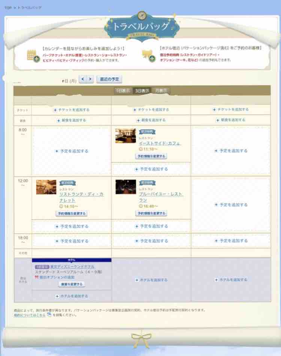This screenshot has width=281, height=356.
Task: Go to the TOP breadcrumb link
Action: pyautogui.click(x=8, y=7)
